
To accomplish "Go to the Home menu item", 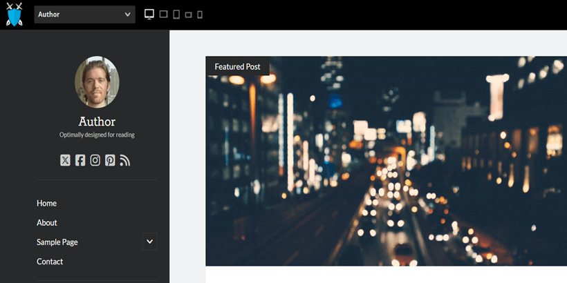I will point(46,203).
